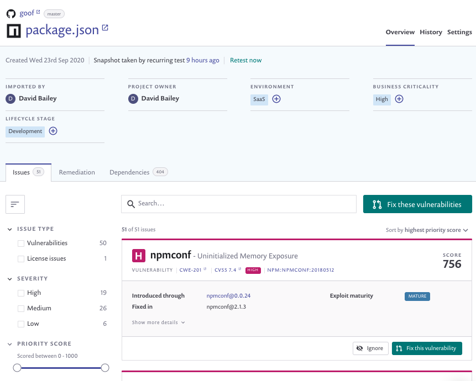Open the CWE-201 reference link
The image size is (476, 381).
pos(190,270)
